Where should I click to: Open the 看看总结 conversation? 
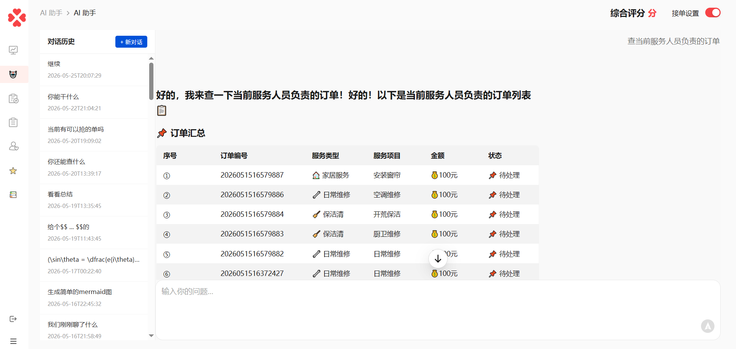coord(94,200)
